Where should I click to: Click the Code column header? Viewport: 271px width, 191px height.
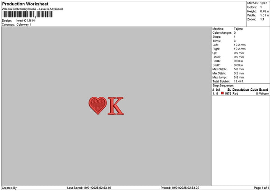click(x=254, y=90)
